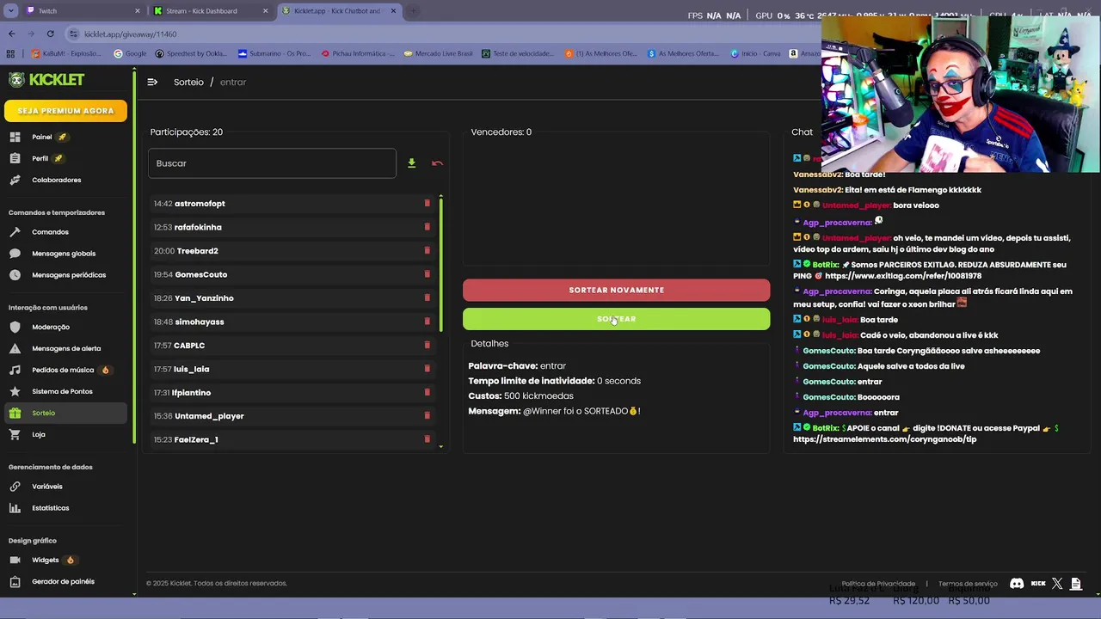The image size is (1101, 619).
Task: Click the Sorteio gift icon
Action: (15, 413)
